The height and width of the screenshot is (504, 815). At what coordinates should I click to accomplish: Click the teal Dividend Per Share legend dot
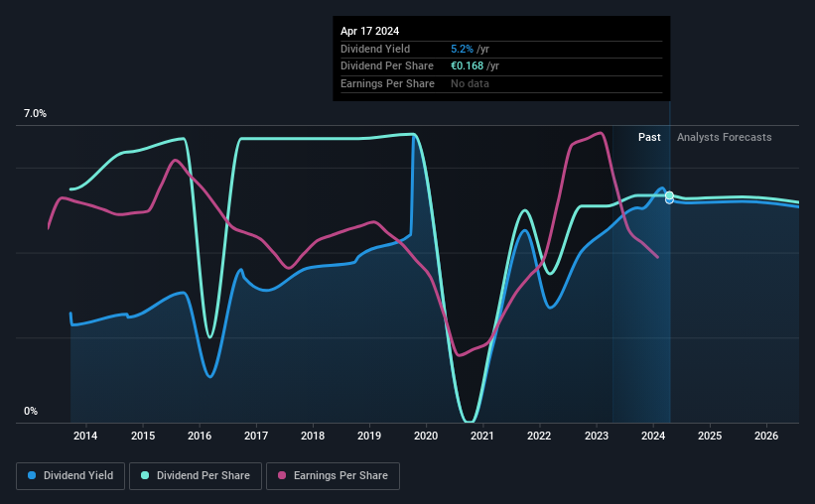(x=145, y=475)
